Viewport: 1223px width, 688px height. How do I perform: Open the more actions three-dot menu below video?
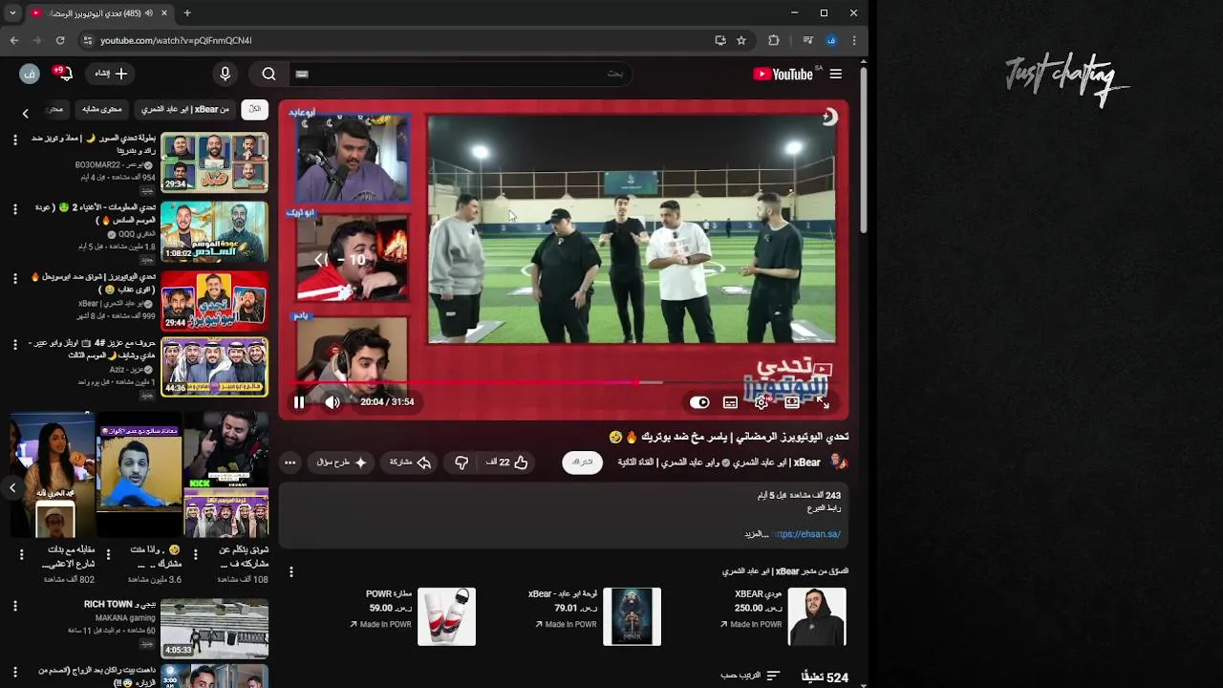click(x=290, y=462)
